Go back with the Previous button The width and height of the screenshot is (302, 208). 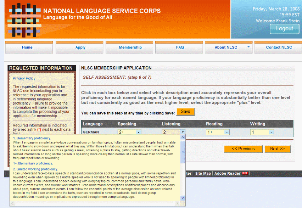click(x=243, y=149)
